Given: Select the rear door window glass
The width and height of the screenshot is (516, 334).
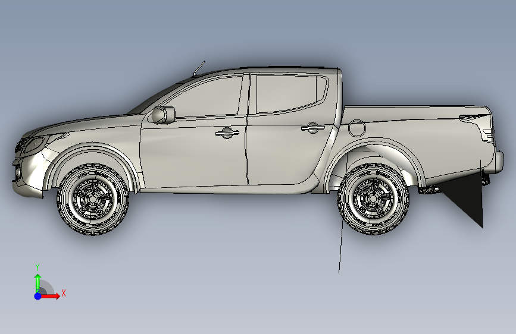Looking at the screenshot, I should click(290, 94).
